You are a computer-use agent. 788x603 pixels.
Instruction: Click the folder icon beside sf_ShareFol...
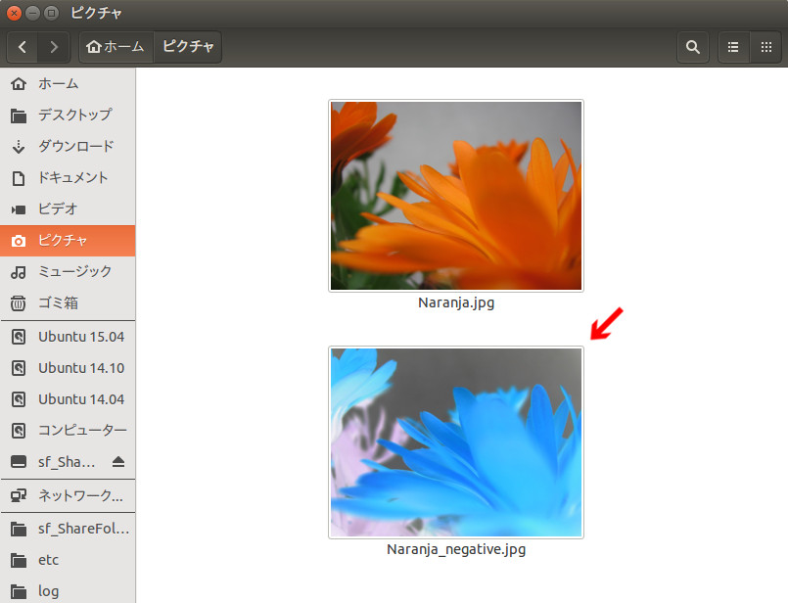tap(19, 530)
